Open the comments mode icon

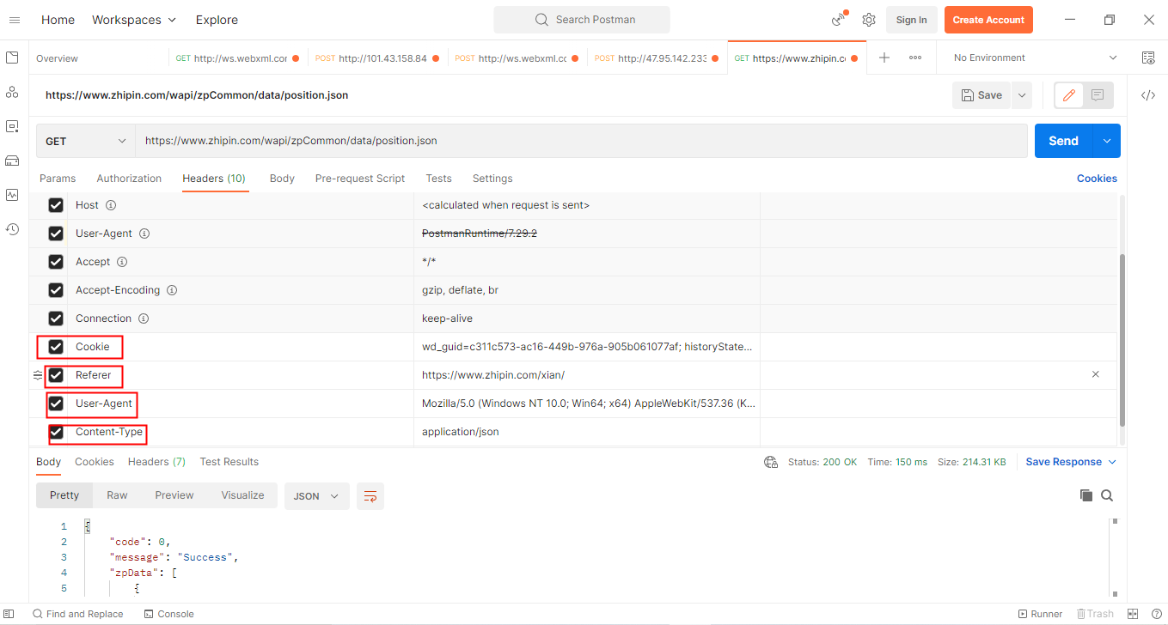pos(1098,95)
